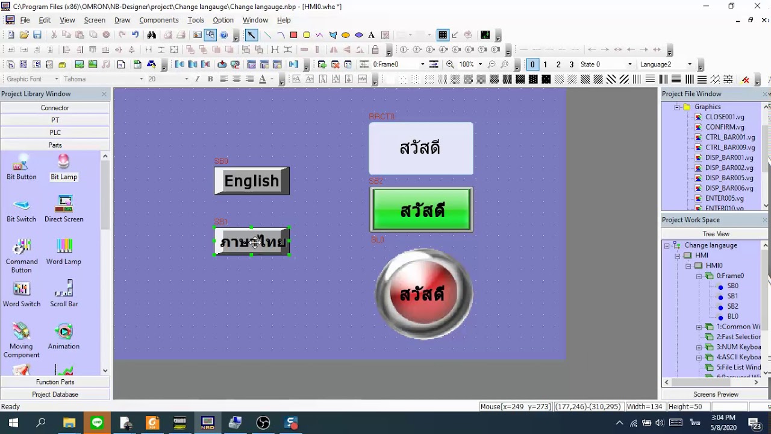
Task: Collapse the 0:Frame0 tree node
Action: click(x=699, y=276)
